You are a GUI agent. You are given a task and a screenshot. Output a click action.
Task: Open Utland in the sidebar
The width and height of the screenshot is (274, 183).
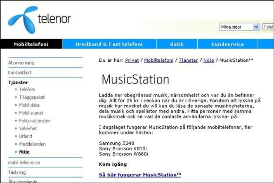pyautogui.click(x=26, y=137)
